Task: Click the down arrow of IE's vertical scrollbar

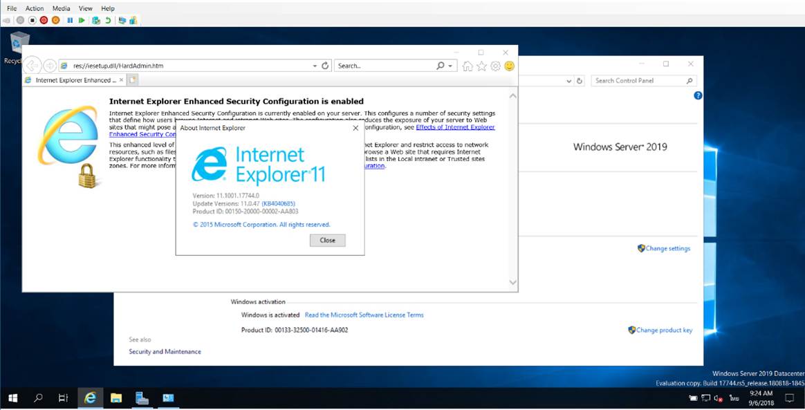Action: tap(512, 282)
